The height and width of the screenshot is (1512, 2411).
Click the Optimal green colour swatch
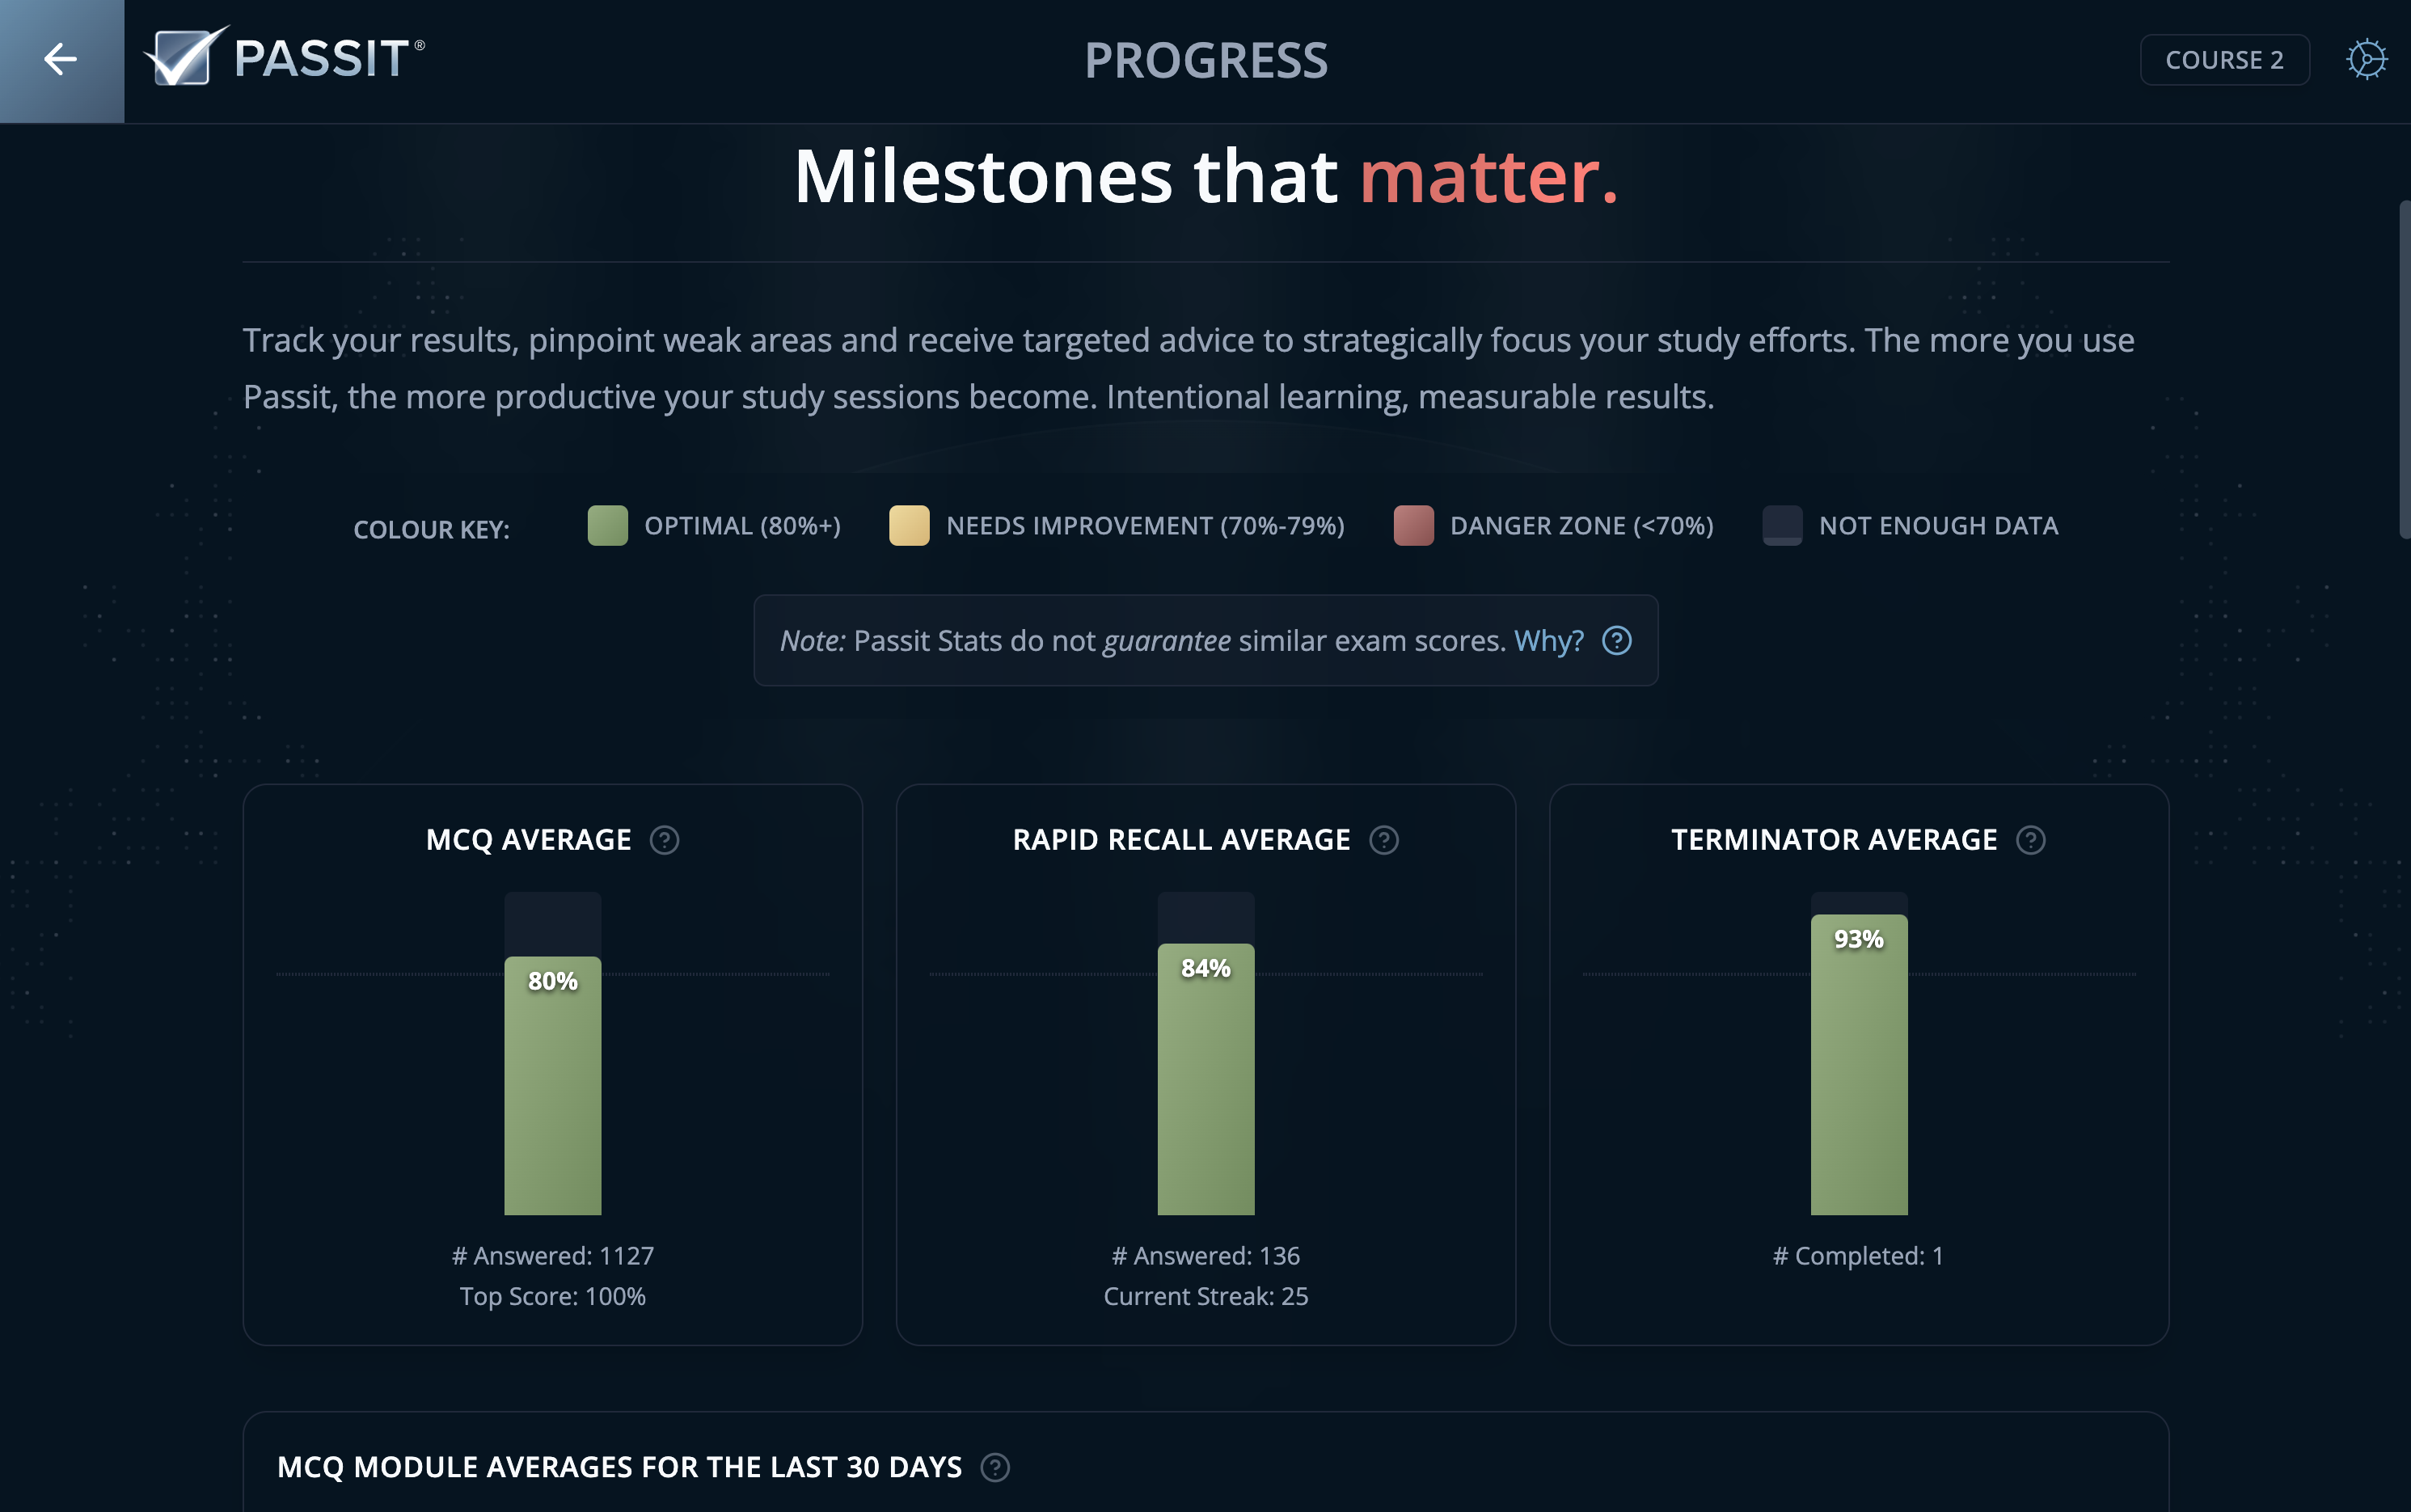click(x=607, y=526)
